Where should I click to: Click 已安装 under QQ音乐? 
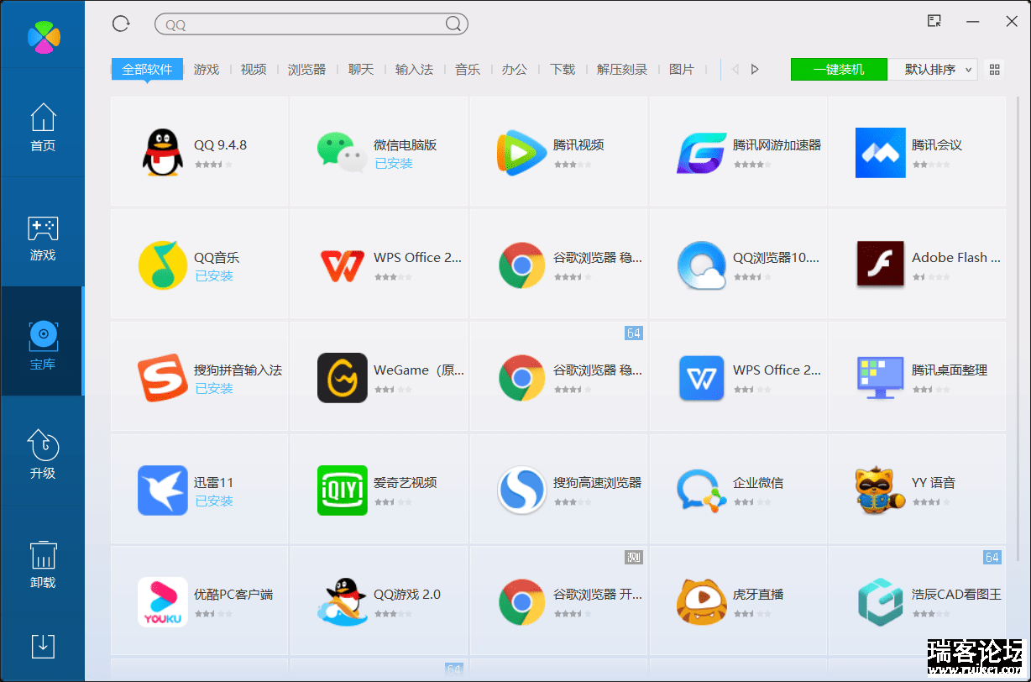coord(214,276)
